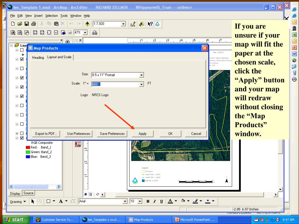Click the Undo arrow icon
This screenshot has height=224, width=299.
[x=72, y=24]
